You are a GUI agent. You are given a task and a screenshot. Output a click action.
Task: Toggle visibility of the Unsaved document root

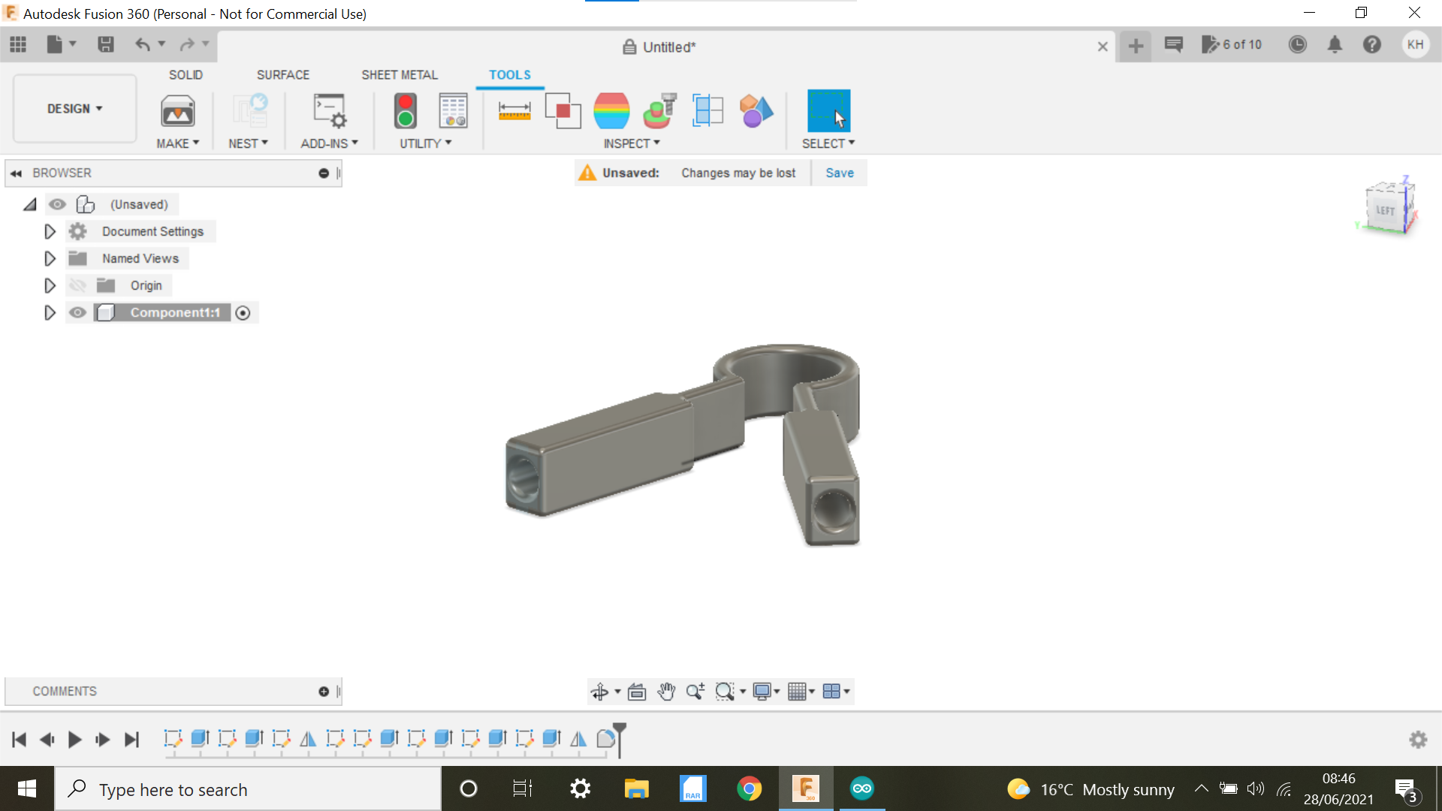tap(58, 204)
